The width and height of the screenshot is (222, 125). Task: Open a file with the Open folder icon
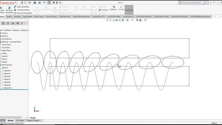click(x=30, y=2)
